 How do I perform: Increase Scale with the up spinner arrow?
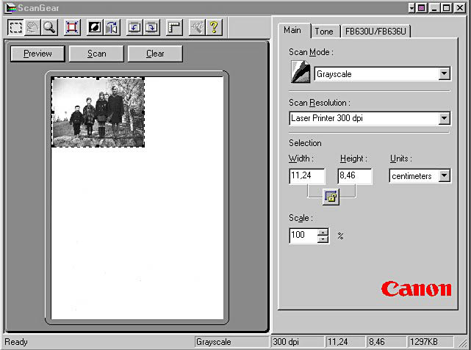click(323, 232)
